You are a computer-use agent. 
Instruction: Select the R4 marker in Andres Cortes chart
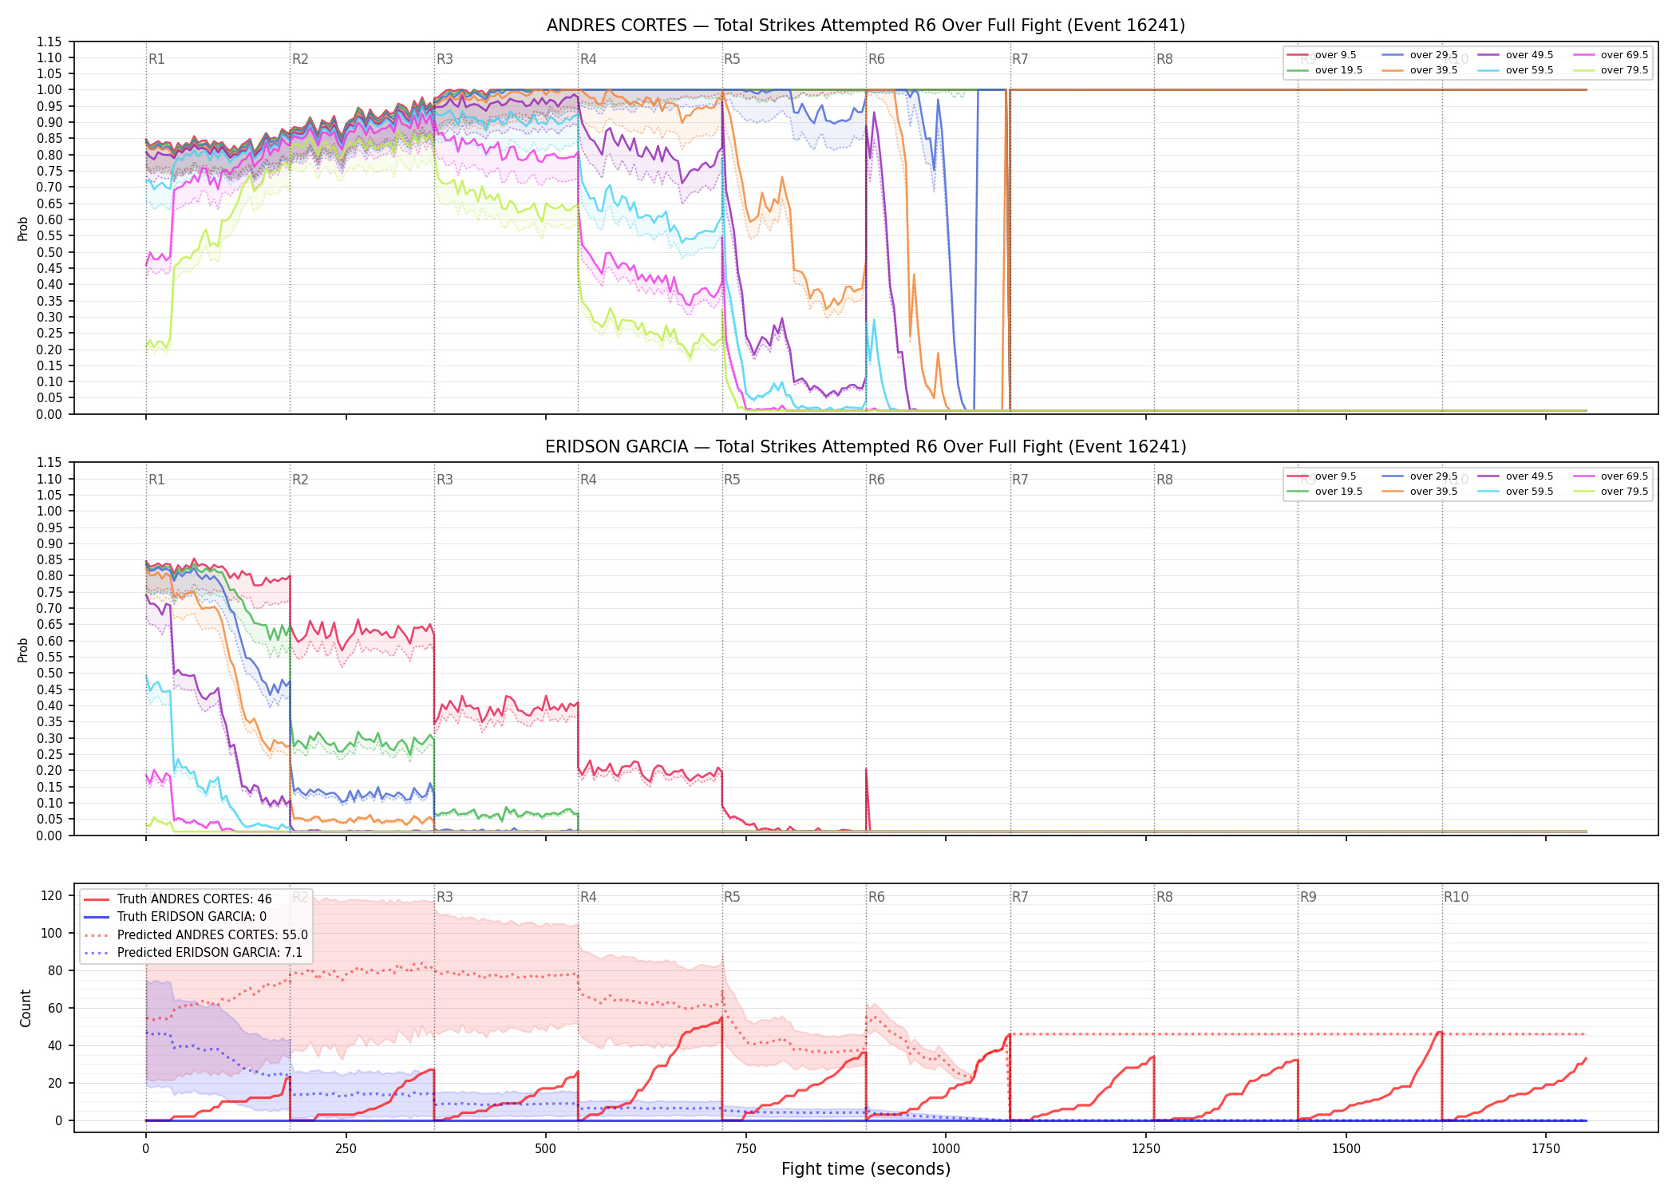pos(588,59)
